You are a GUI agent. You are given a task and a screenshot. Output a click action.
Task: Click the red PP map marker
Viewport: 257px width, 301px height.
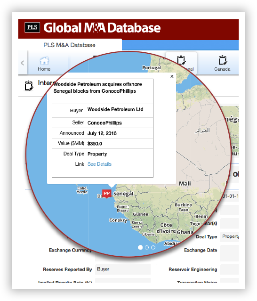[107, 194]
